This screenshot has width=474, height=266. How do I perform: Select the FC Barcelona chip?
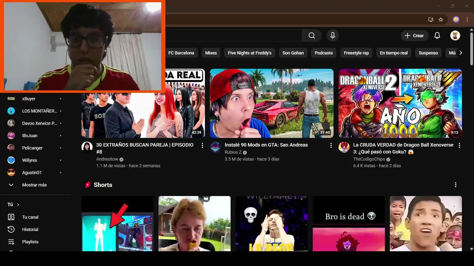click(181, 53)
